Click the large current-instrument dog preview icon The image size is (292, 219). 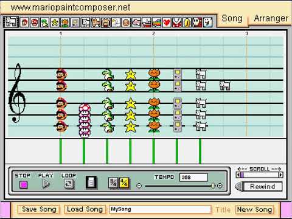pyautogui.click(x=11, y=22)
